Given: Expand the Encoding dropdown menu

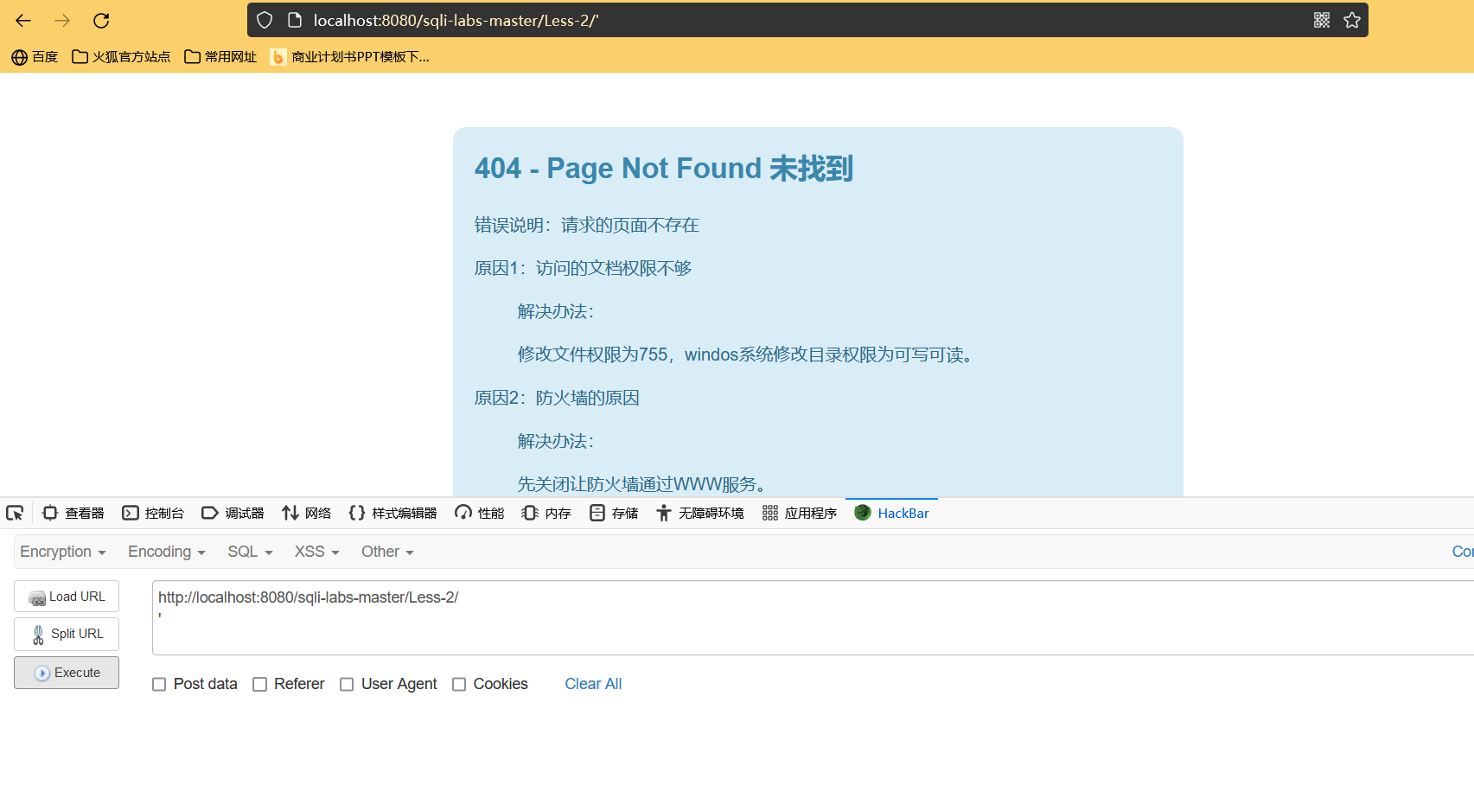Looking at the screenshot, I should tap(167, 552).
